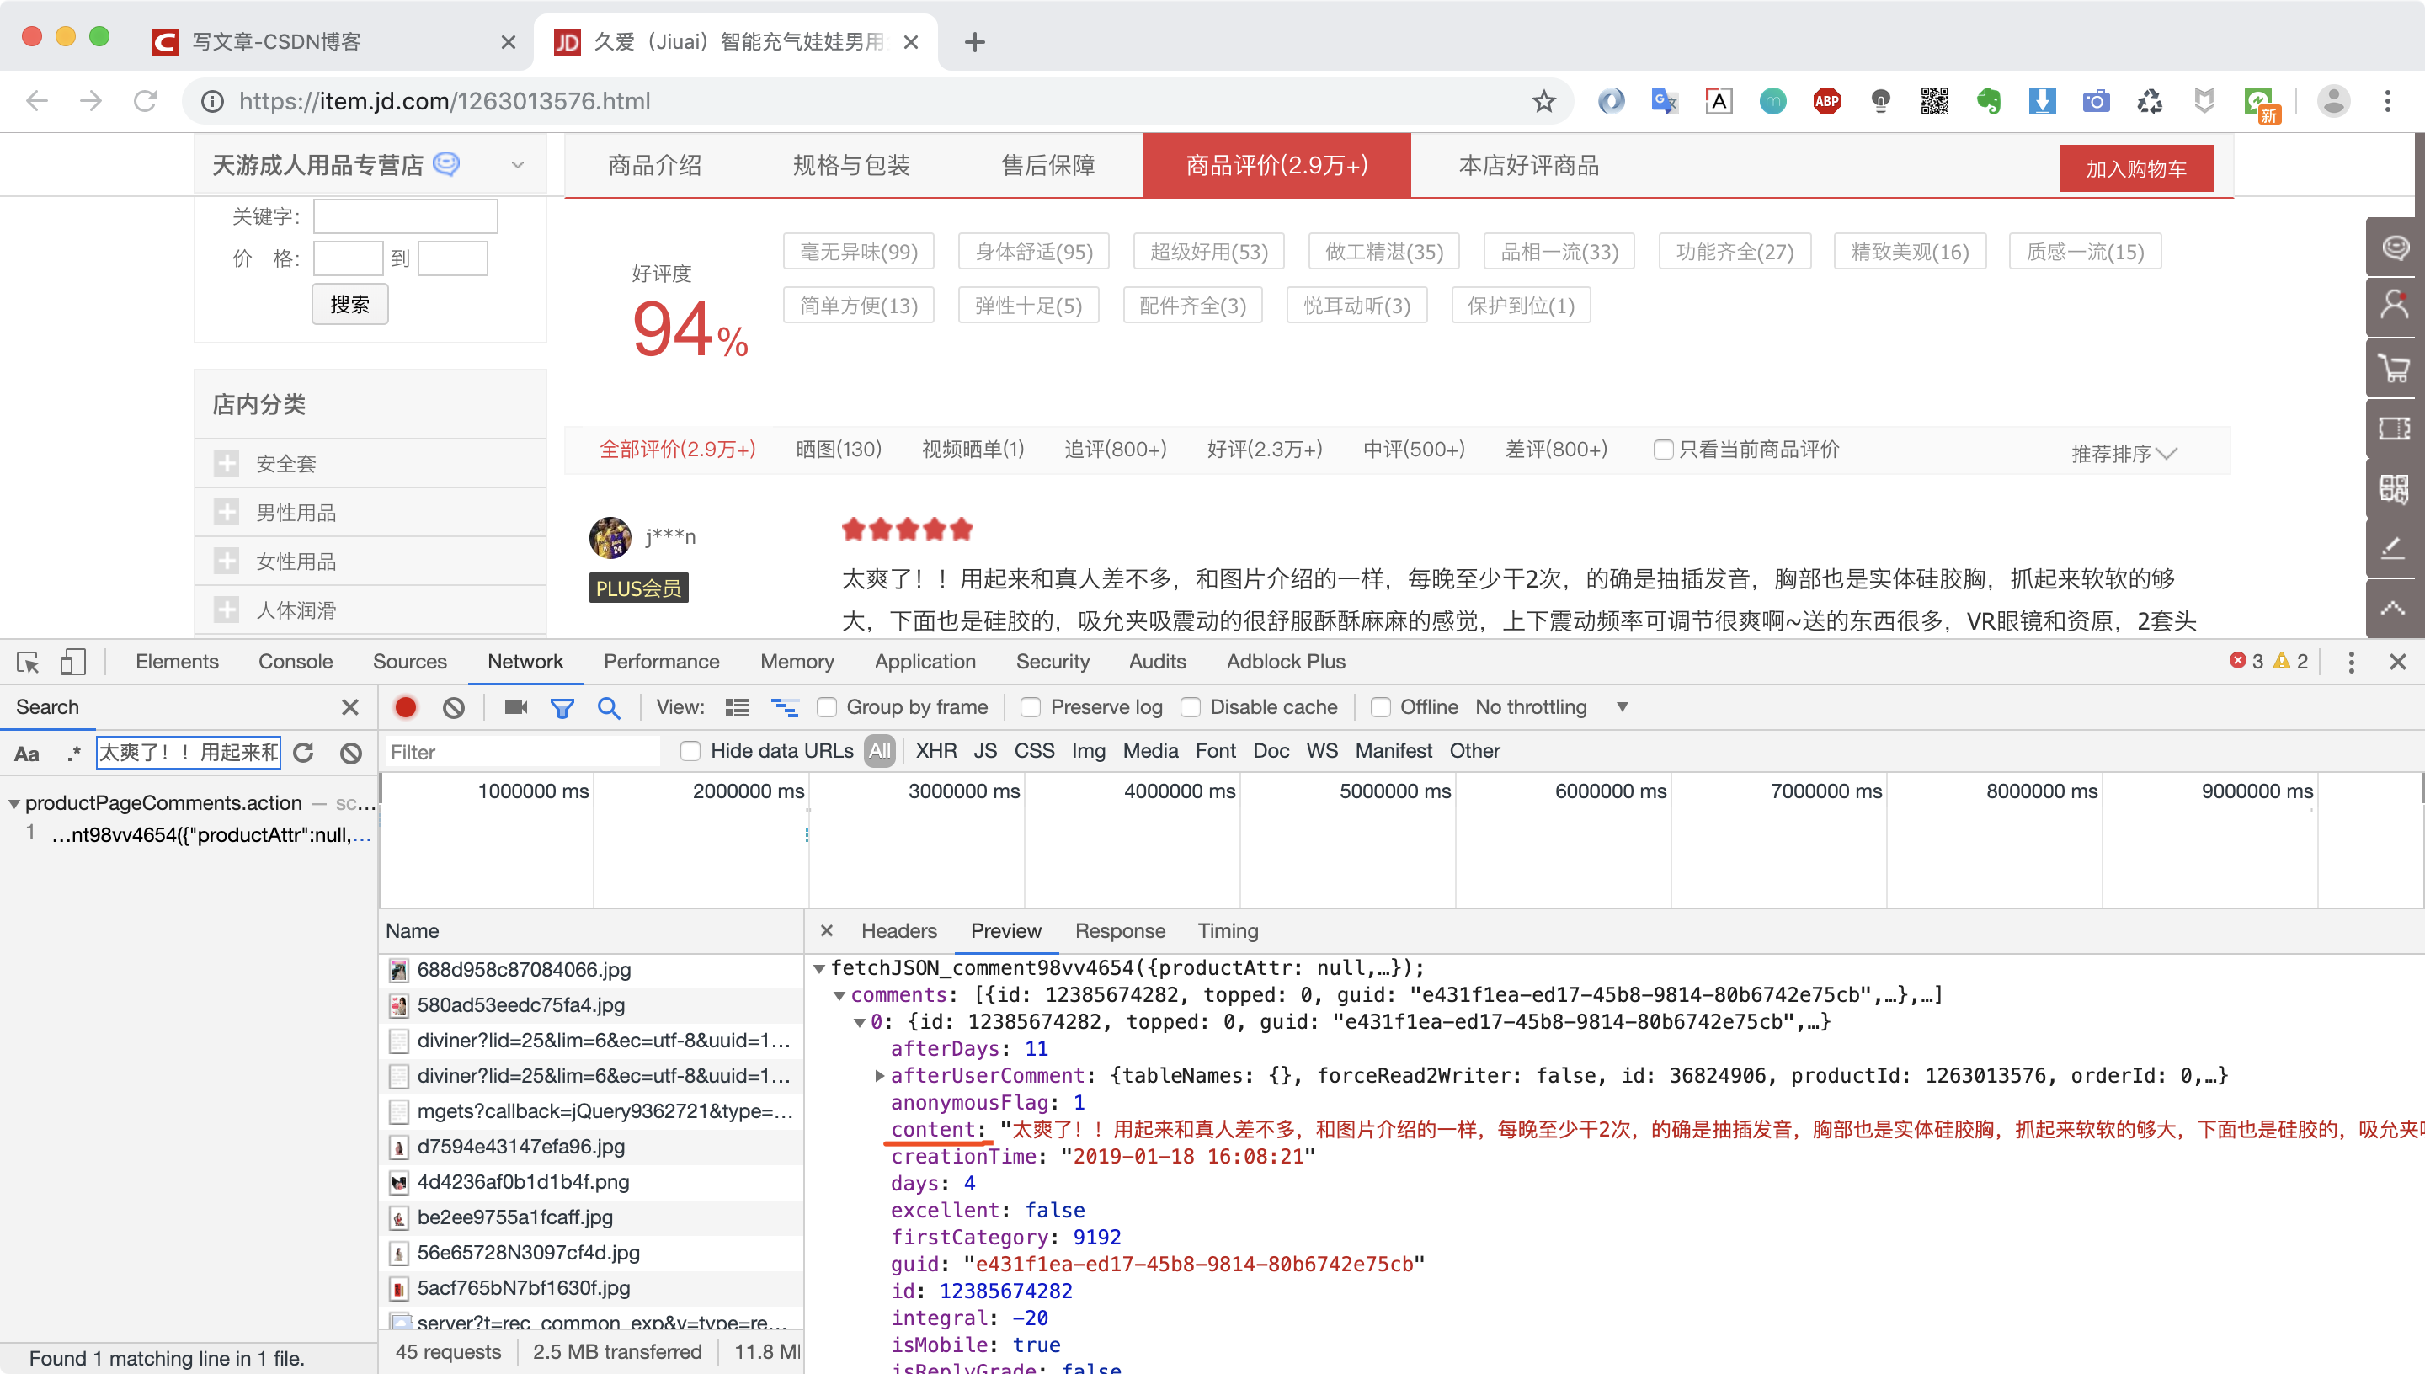Open the 推荐排序 sorting dropdown
This screenshot has width=2425, height=1374.
coord(2122,454)
